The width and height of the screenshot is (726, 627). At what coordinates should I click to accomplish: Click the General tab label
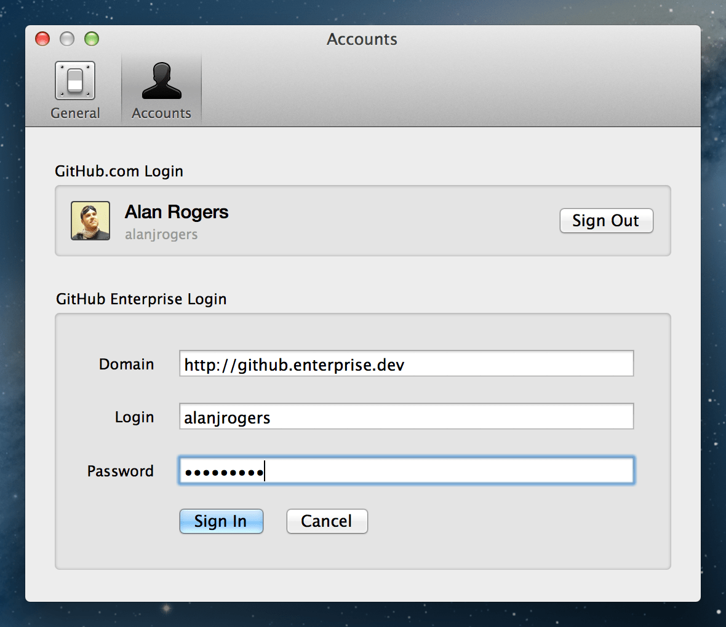click(x=75, y=114)
